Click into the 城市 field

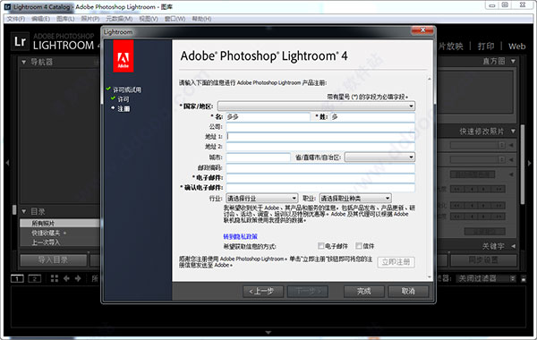[x=258, y=157]
